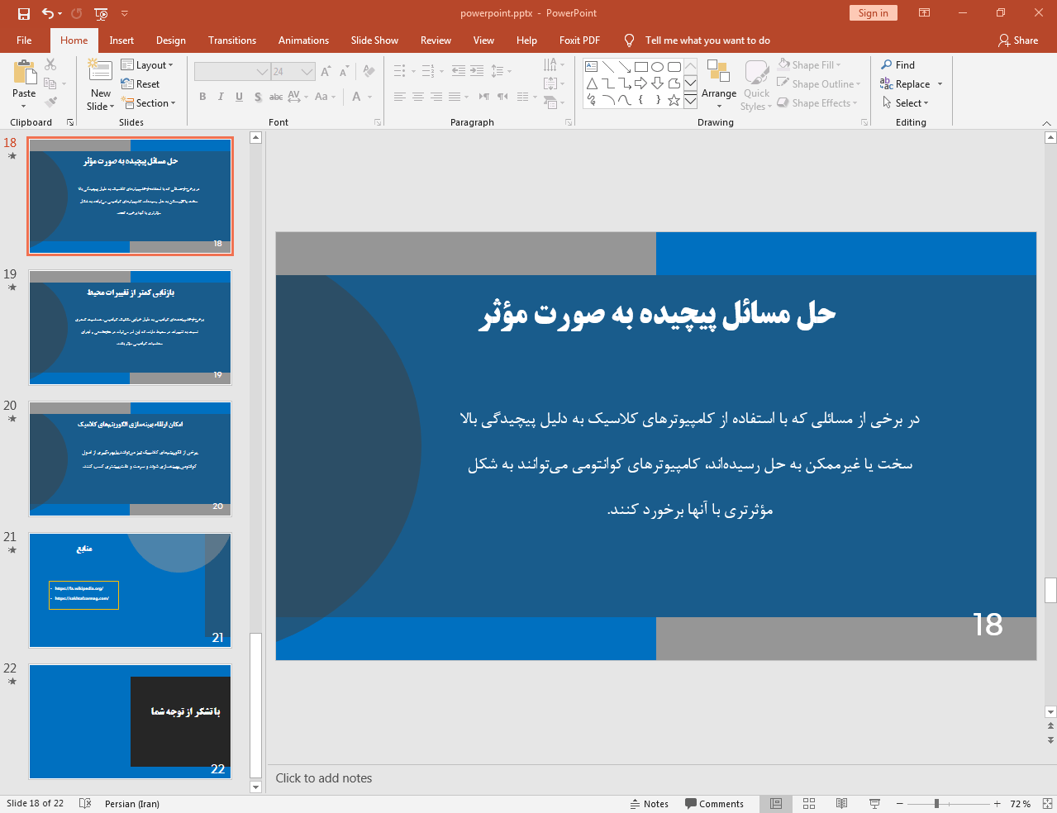Viewport: 1057px width, 813px height.
Task: Reset the slide layout
Action: click(x=140, y=83)
